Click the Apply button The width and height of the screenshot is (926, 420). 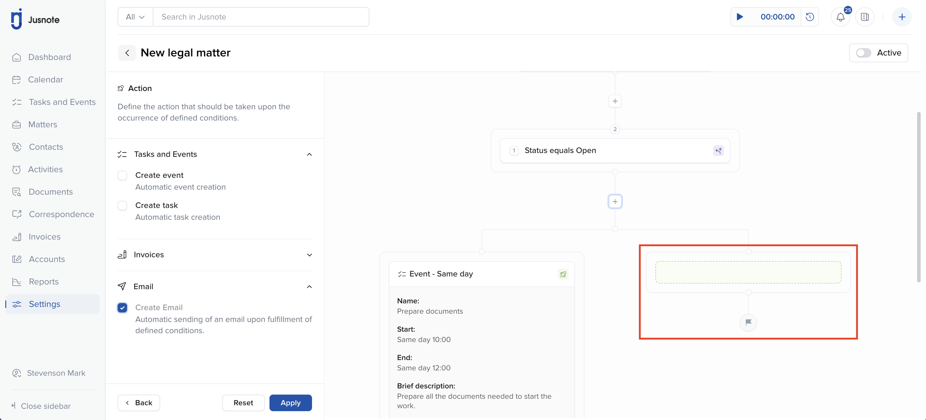pos(290,403)
